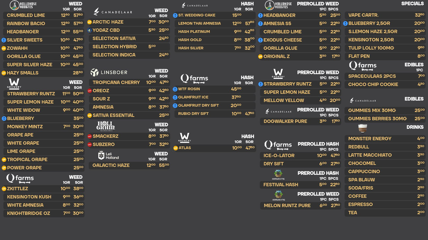This screenshot has width=428, height=240.
Task: Select the Flat Pen row
Action: click(386, 56)
